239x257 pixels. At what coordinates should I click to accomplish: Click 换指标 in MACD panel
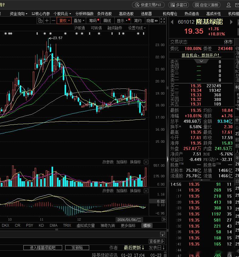coord(135,191)
